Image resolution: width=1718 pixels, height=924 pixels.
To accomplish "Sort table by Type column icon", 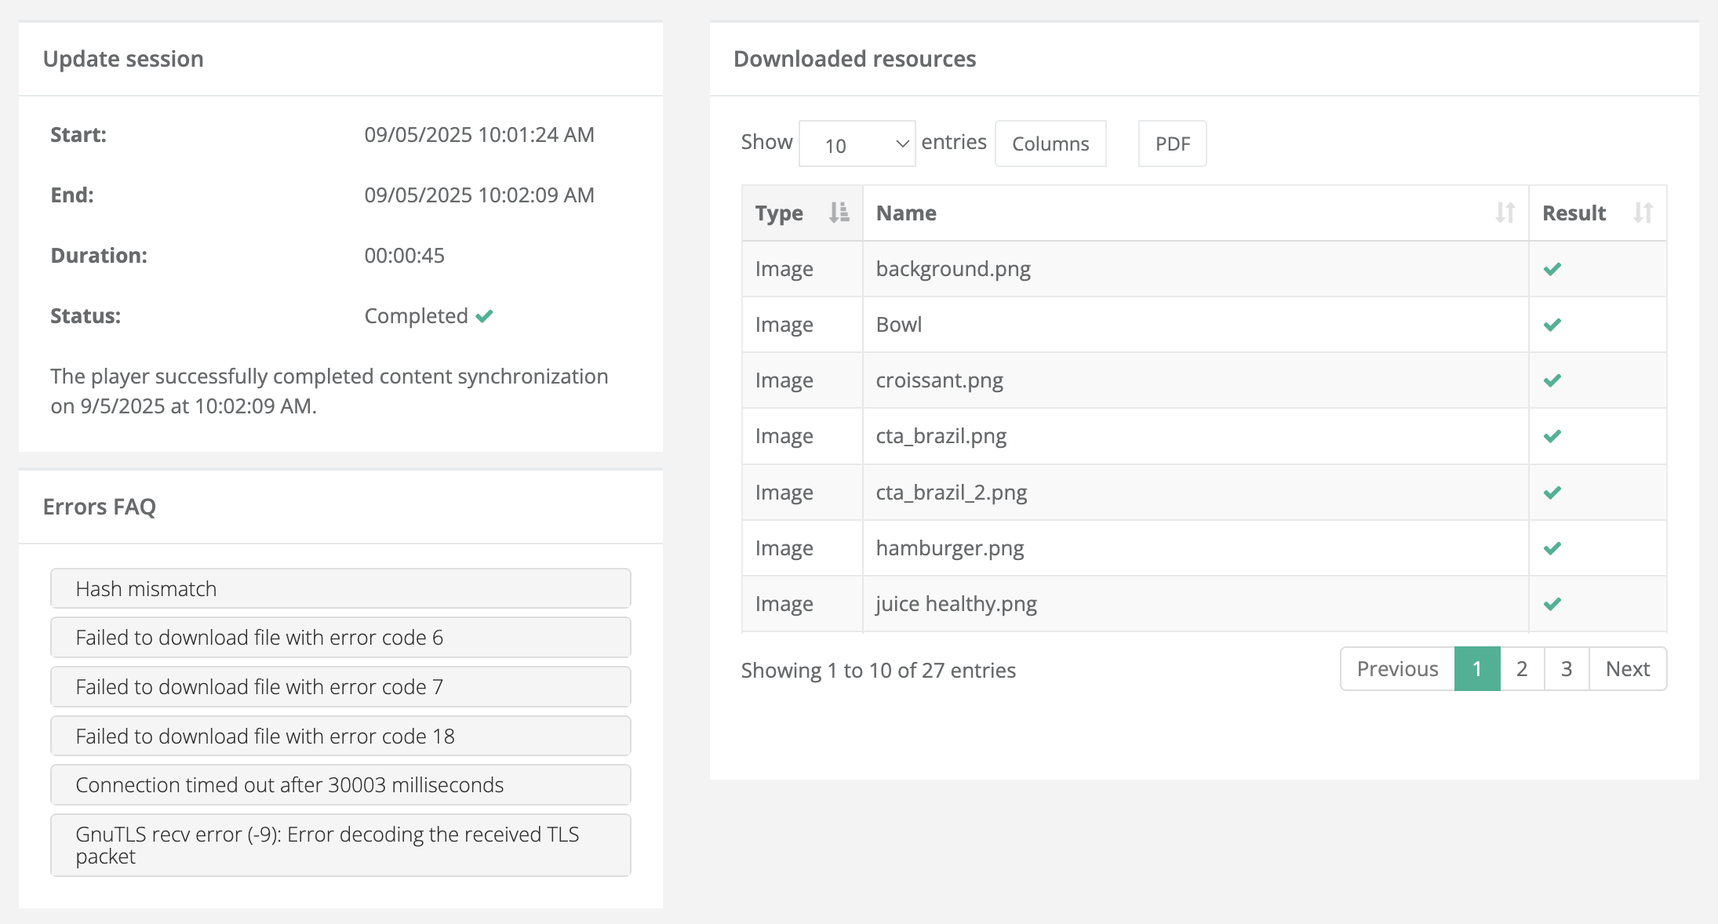I will coord(839,213).
